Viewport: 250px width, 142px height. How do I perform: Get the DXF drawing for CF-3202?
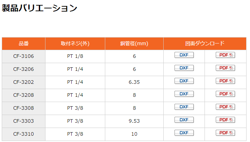[x=184, y=81]
